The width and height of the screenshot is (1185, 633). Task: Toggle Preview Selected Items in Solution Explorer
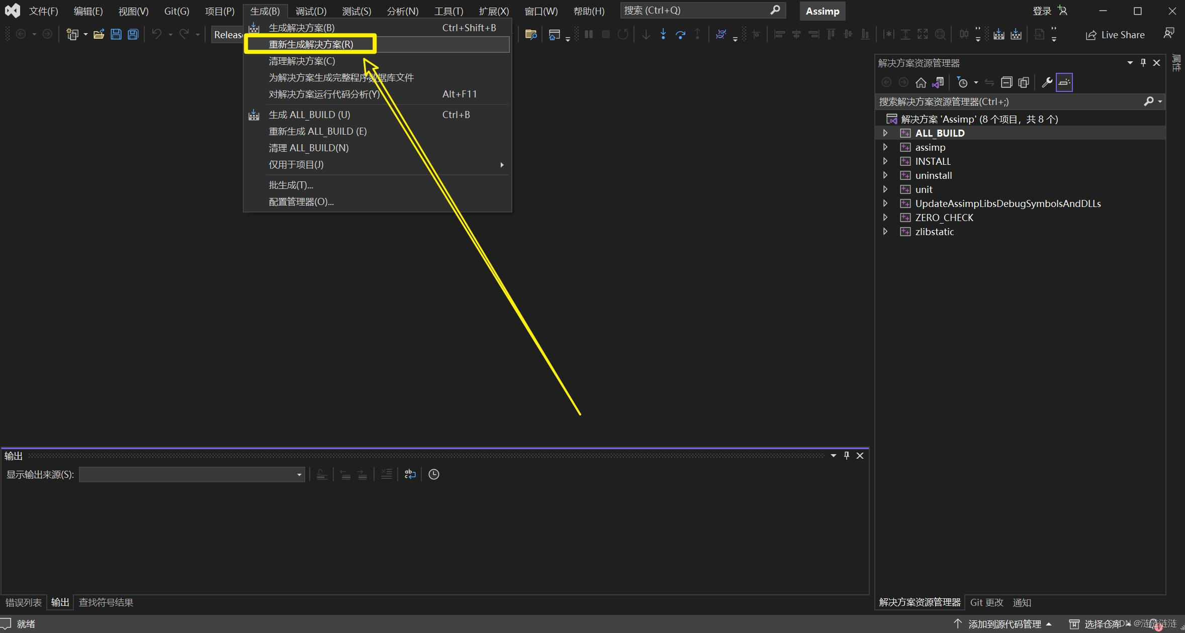[x=1064, y=82]
